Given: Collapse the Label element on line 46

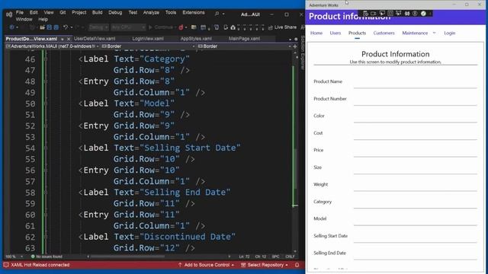Looking at the screenshot, I should pos(46,59).
